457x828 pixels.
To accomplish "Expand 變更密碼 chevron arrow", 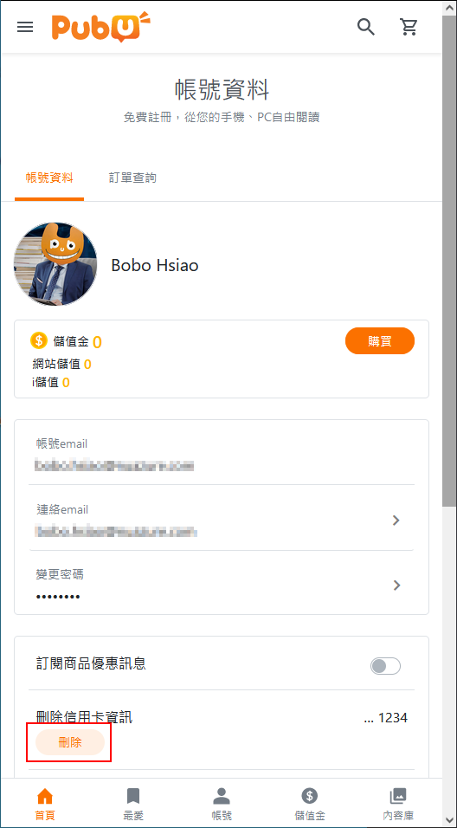I will click(x=396, y=585).
